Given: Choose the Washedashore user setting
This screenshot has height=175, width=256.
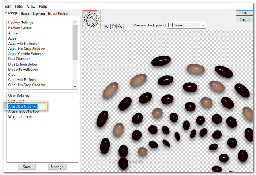Looking at the screenshot, I should point(20,116).
